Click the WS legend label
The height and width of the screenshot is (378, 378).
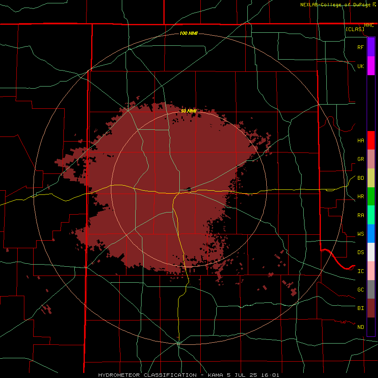[360, 234]
